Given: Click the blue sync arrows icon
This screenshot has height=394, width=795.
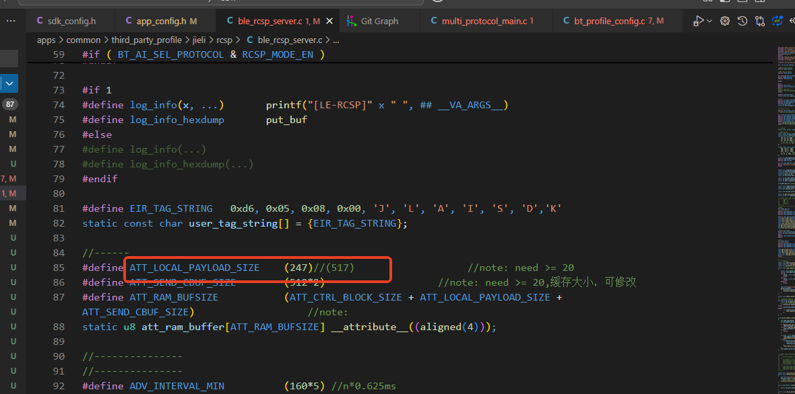Looking at the screenshot, I should (777, 21).
